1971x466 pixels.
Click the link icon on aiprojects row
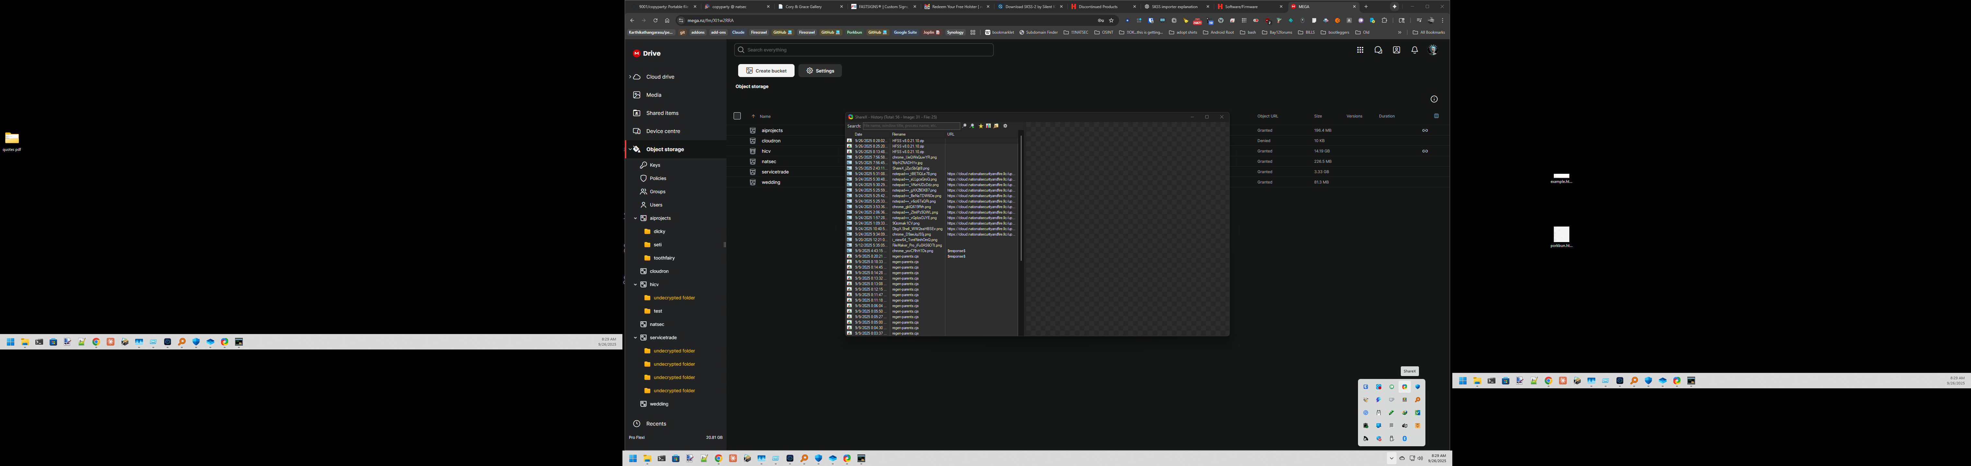(x=1425, y=131)
